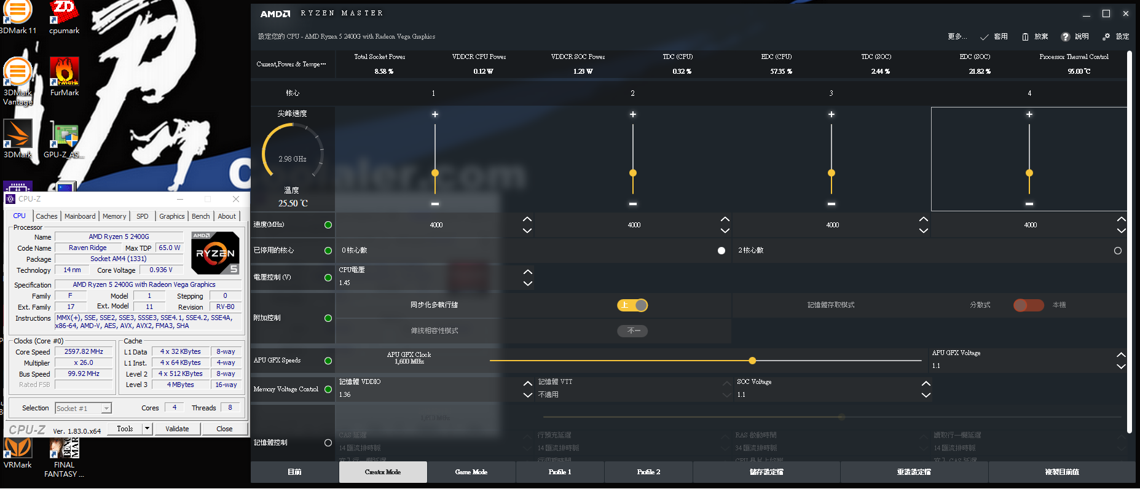Image resolution: width=1140 pixels, height=489 pixels.
Task: Click the minus icon below core 4 slider
Action: pos(1029,204)
